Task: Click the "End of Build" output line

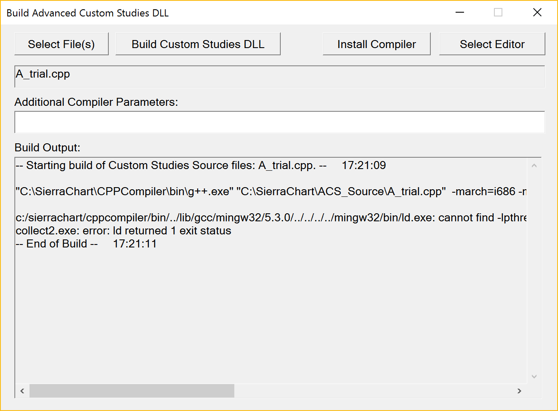Action: click(86, 244)
